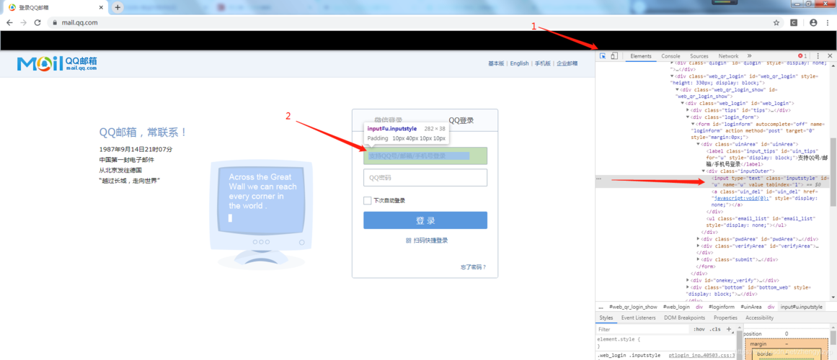The width and height of the screenshot is (837, 360).
Task: Expand the div id="verifyArea" node
Action: pyautogui.click(x=698, y=246)
